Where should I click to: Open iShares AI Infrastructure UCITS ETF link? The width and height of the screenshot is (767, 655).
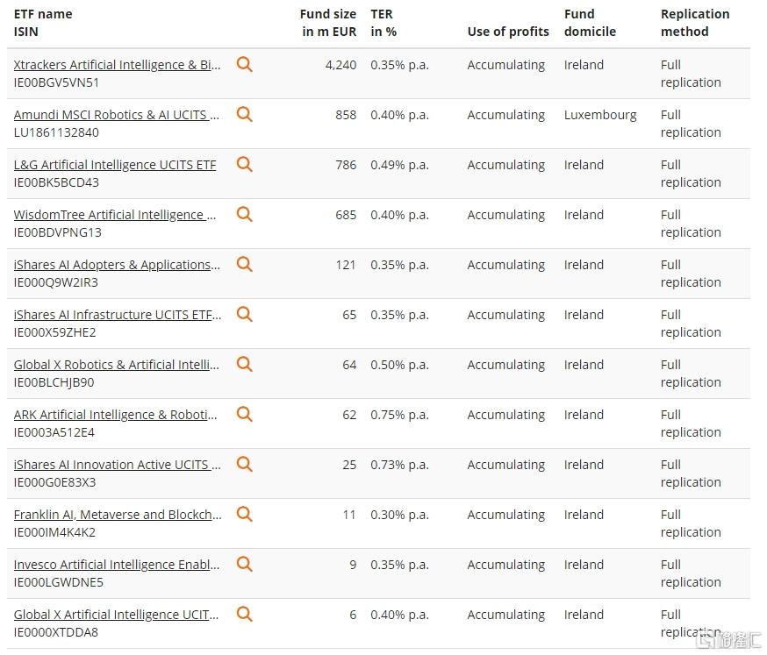pos(118,315)
